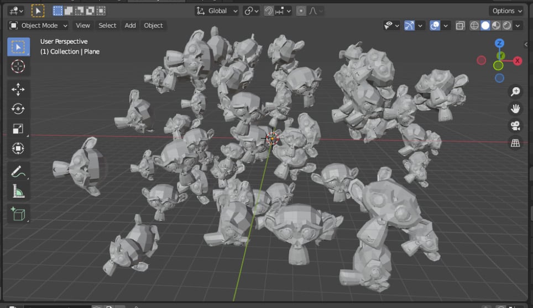533x308 pixels.
Task: Toggle the camera view icon
Action: click(515, 126)
